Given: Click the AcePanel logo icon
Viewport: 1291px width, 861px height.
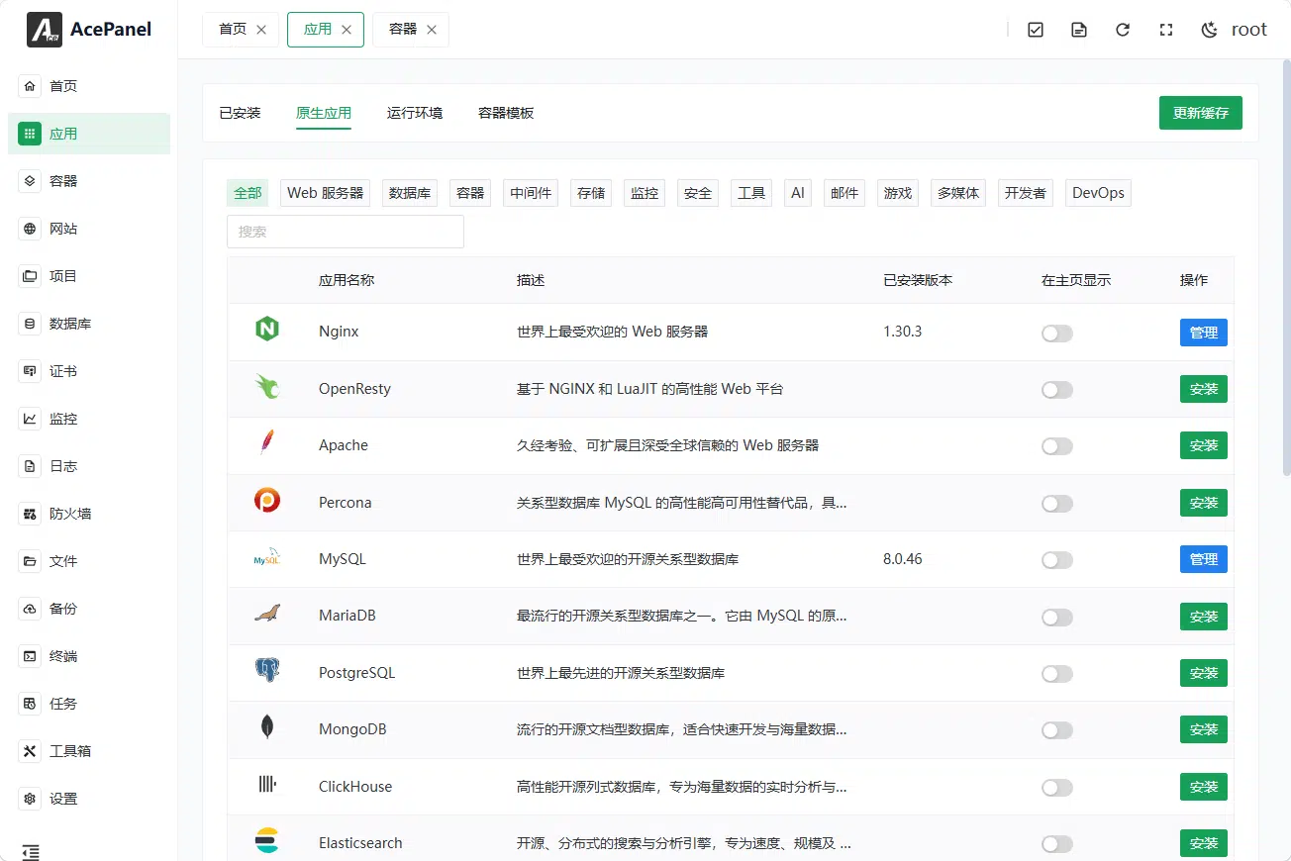Looking at the screenshot, I should 45,30.
